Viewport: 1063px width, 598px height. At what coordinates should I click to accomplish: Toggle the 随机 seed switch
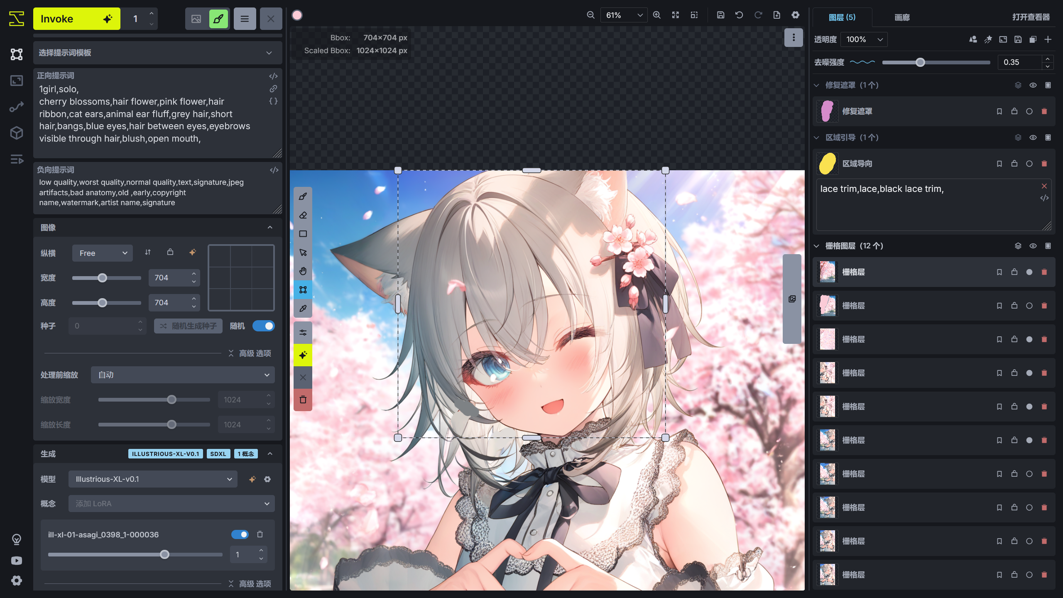[x=264, y=326]
